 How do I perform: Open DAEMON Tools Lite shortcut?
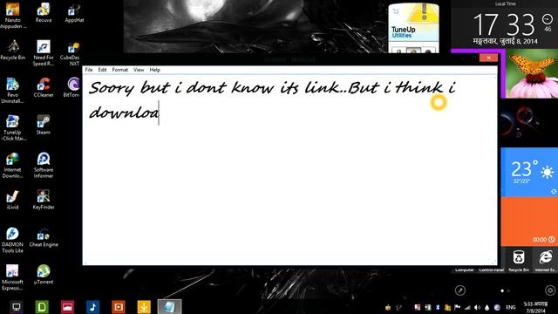pyautogui.click(x=12, y=240)
